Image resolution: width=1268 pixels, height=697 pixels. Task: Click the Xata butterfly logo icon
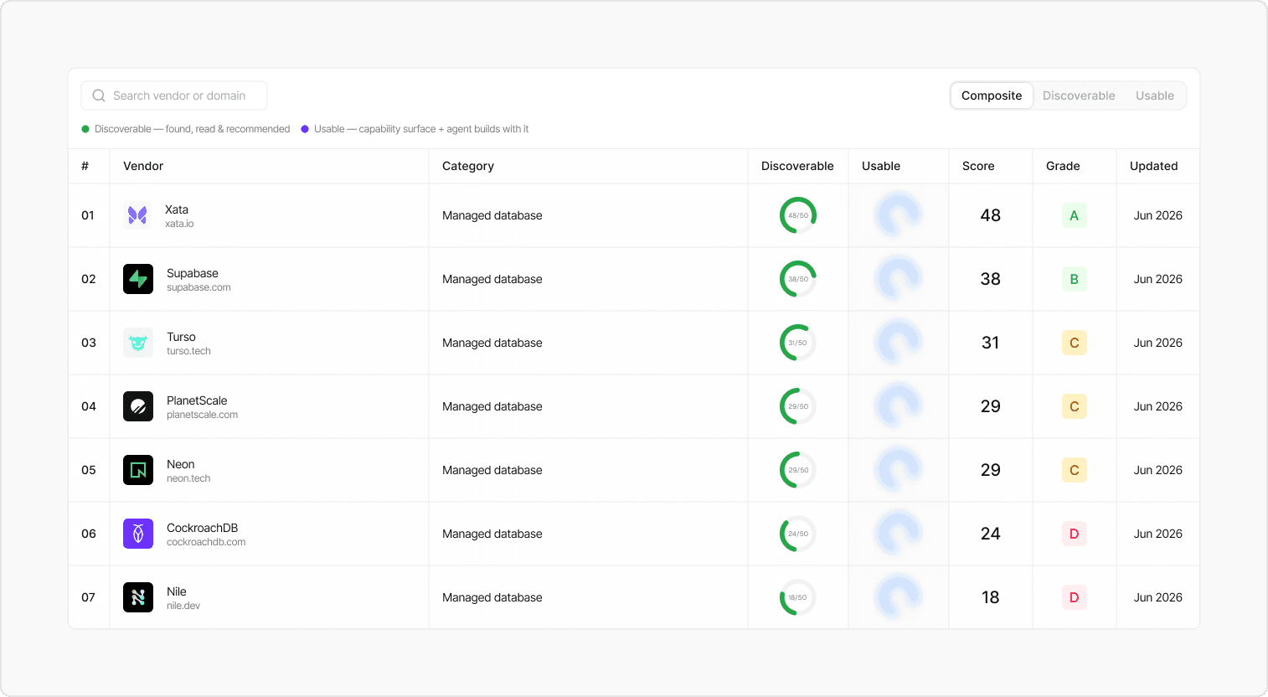click(137, 215)
